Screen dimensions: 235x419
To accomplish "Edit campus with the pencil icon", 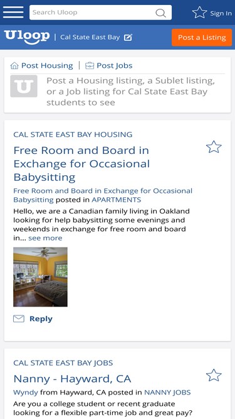I will click(128, 37).
